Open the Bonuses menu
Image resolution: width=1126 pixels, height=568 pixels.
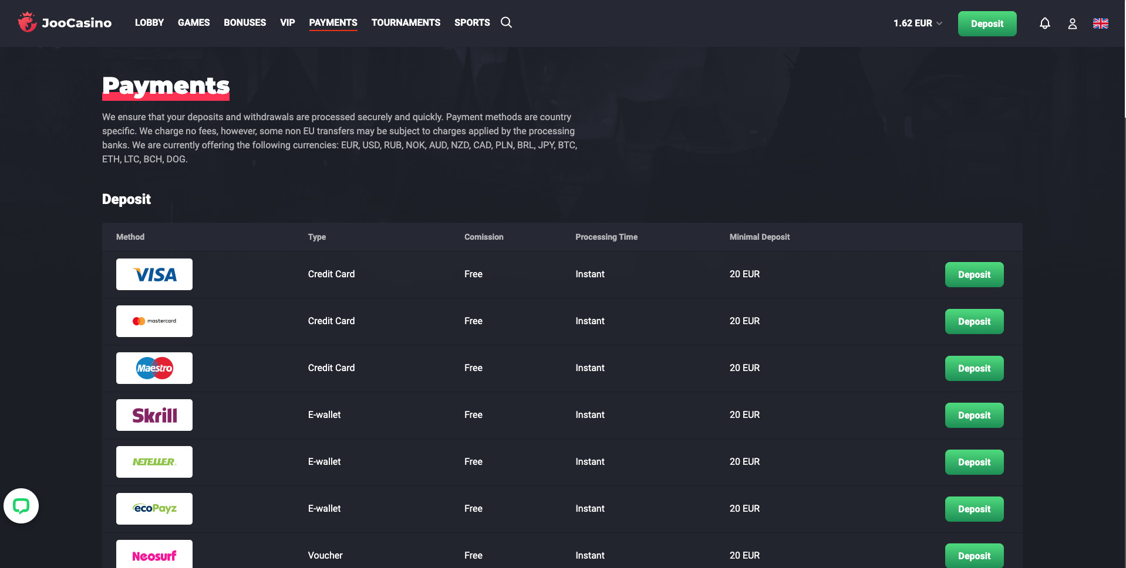(x=245, y=22)
